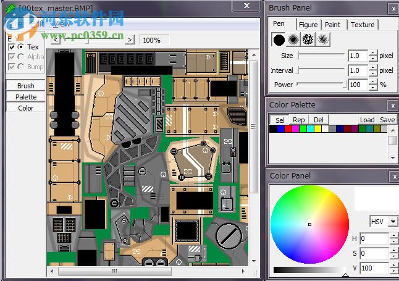Click the Rep palette button
The image size is (399, 281).
pos(299,120)
